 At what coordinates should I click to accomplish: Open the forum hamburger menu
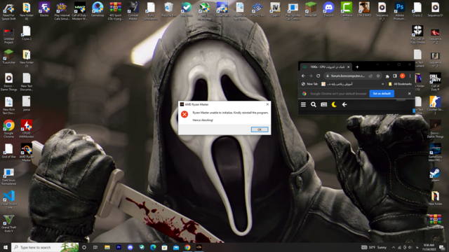tap(303, 104)
